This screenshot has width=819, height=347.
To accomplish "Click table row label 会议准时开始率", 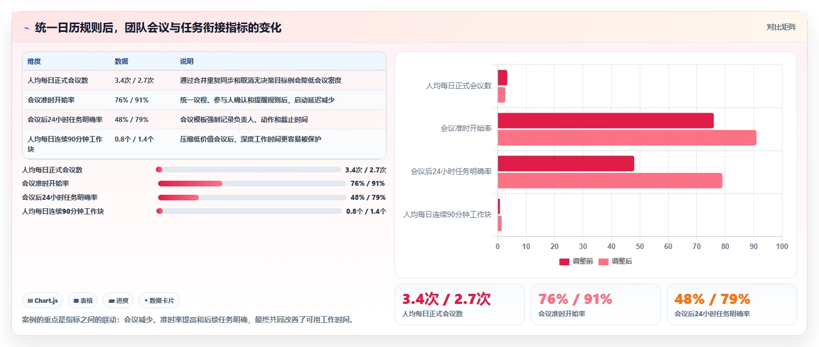I will point(50,100).
